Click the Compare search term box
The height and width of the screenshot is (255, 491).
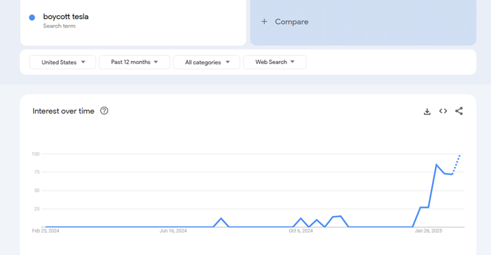(363, 22)
